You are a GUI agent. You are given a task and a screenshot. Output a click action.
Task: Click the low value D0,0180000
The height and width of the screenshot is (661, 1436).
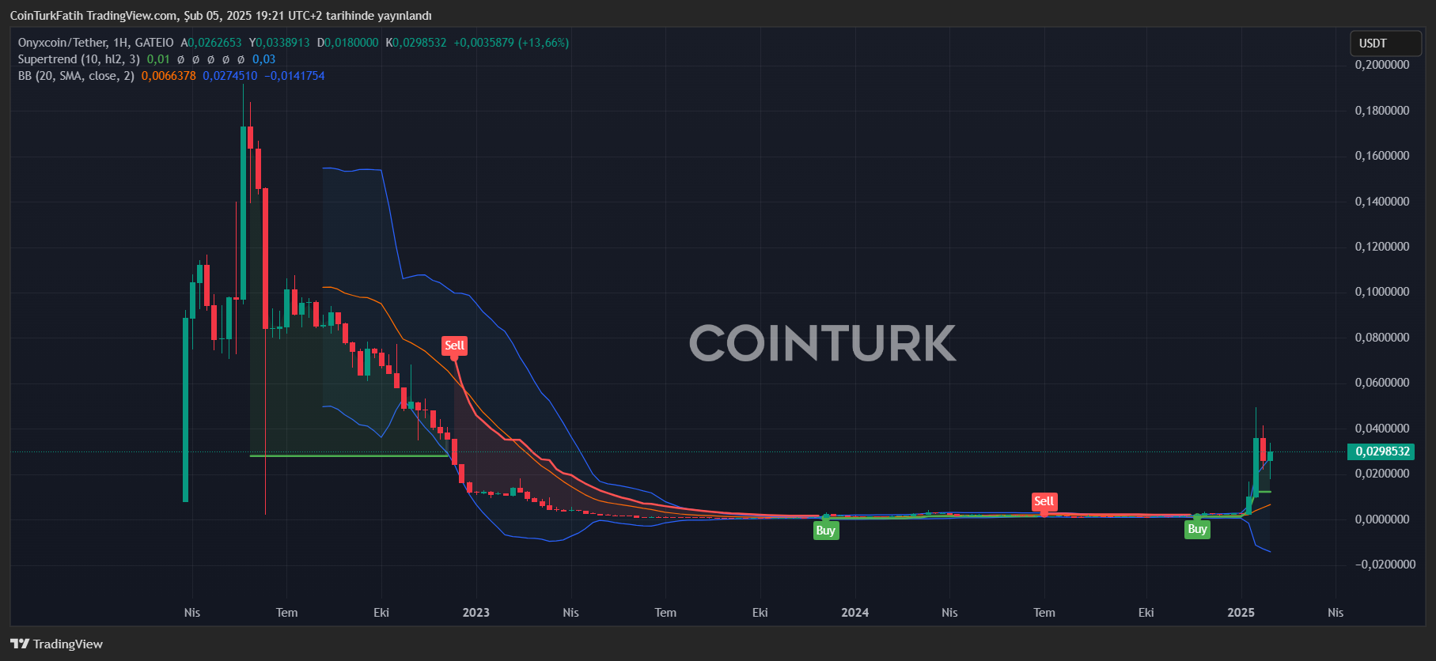(x=347, y=43)
